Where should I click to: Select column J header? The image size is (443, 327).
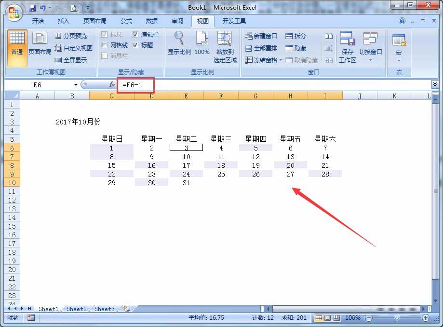pyautogui.click(x=360, y=96)
